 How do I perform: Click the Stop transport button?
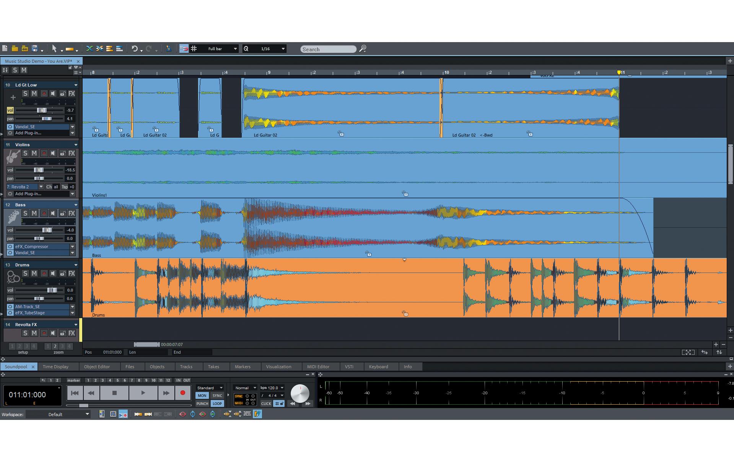pyautogui.click(x=114, y=393)
